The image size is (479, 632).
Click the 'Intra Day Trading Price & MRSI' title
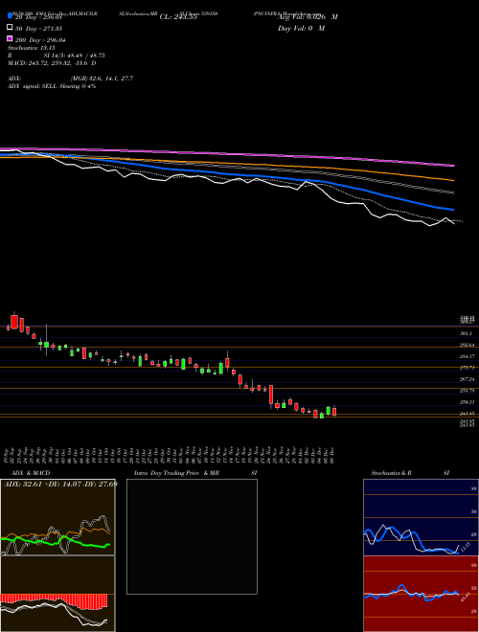(195, 473)
